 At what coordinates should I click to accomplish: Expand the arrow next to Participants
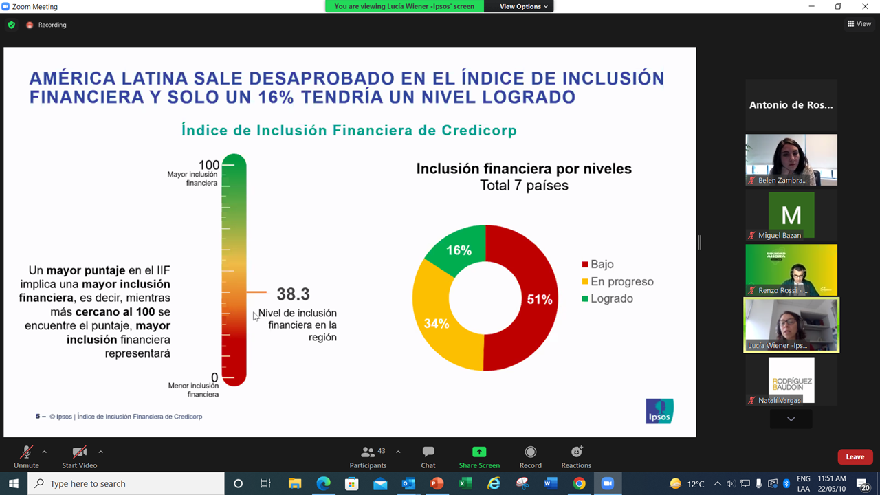click(x=398, y=452)
